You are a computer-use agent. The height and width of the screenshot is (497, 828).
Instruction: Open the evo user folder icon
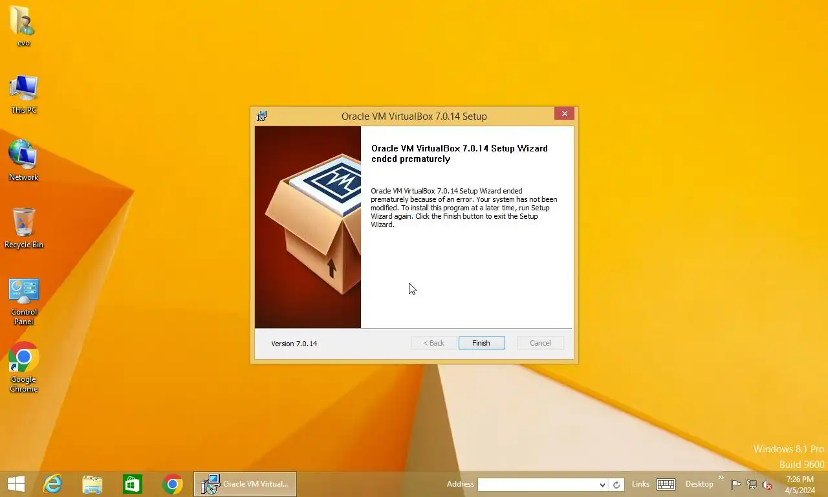tap(24, 26)
